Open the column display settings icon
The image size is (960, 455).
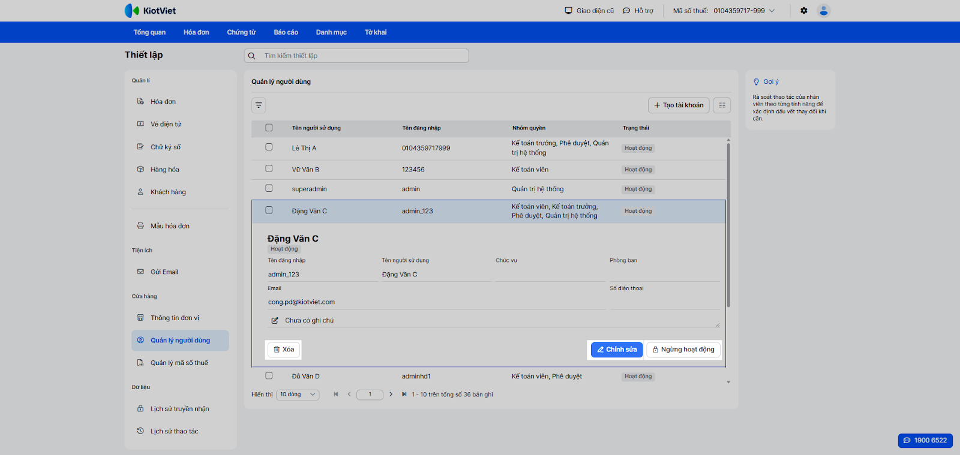(x=722, y=106)
